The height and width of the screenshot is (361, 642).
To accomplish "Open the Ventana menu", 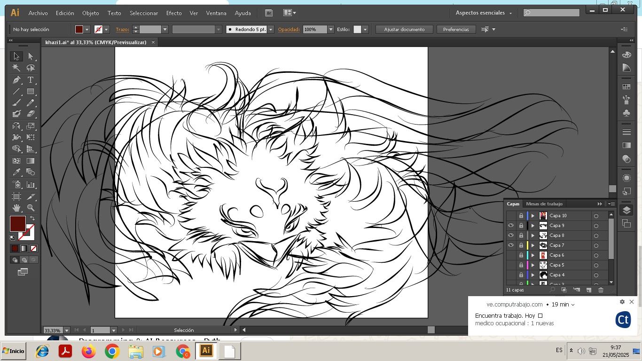I will (216, 13).
